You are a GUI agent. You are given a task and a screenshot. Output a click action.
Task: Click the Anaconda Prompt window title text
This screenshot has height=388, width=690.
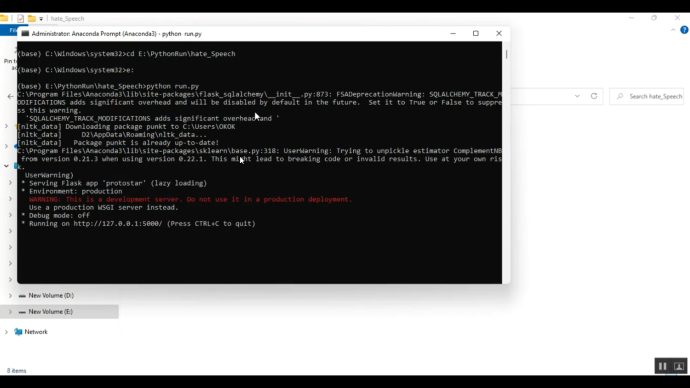117,34
